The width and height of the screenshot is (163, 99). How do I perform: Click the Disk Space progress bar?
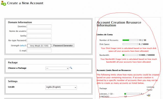[130, 44]
